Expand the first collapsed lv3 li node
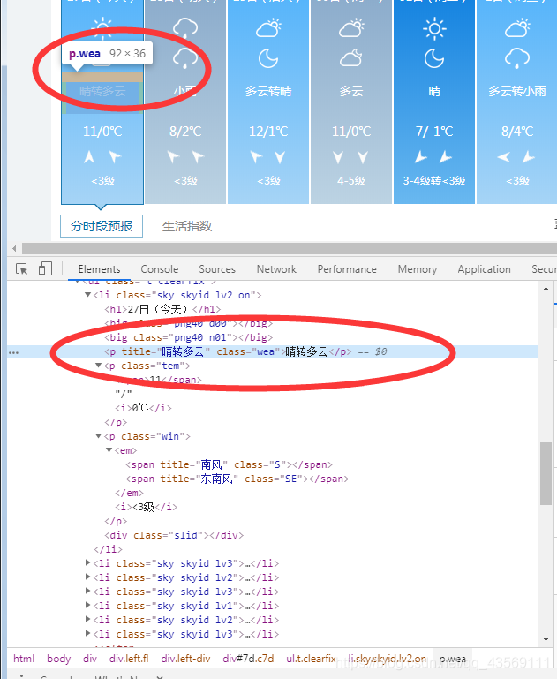Image resolution: width=557 pixels, height=679 pixels. tap(88, 563)
